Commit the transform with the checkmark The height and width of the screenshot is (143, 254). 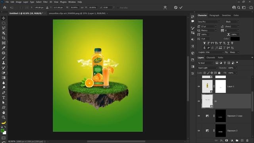[x=181, y=8]
